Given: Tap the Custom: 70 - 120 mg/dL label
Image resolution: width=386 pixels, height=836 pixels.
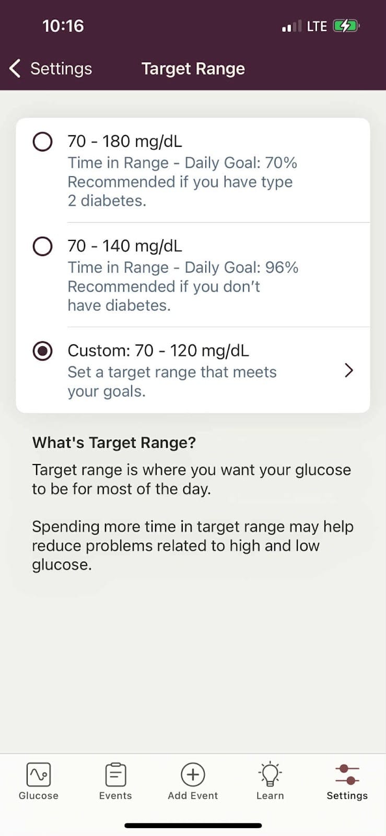Looking at the screenshot, I should [x=158, y=351].
